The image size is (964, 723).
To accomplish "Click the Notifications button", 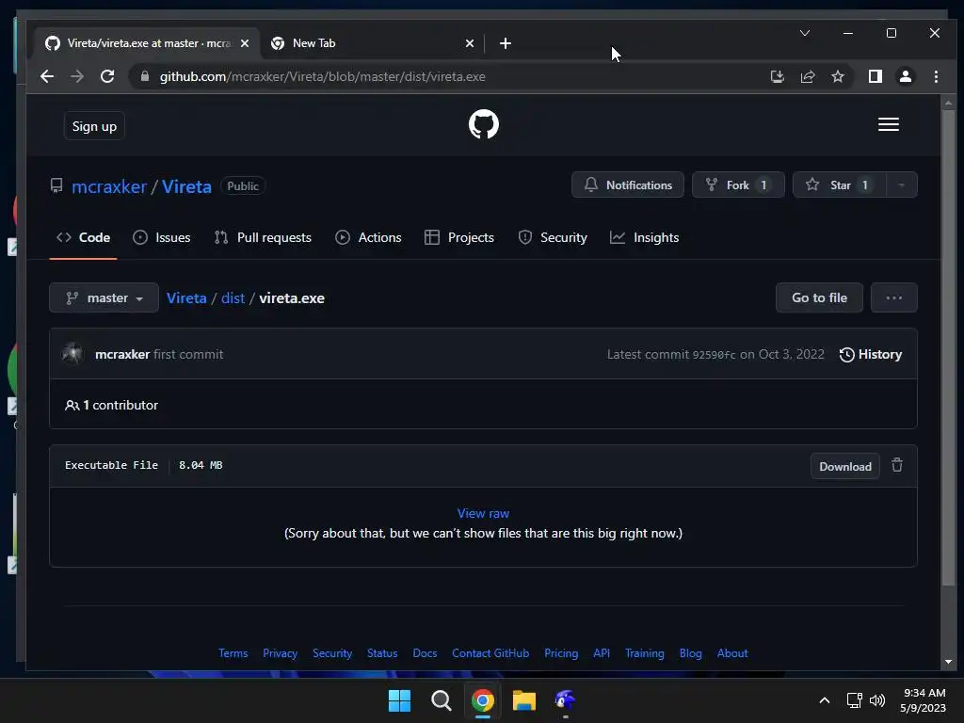I will click(628, 185).
